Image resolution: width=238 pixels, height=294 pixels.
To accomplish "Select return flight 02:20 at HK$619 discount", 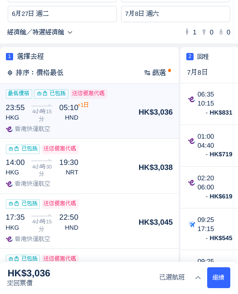I will point(209,187).
